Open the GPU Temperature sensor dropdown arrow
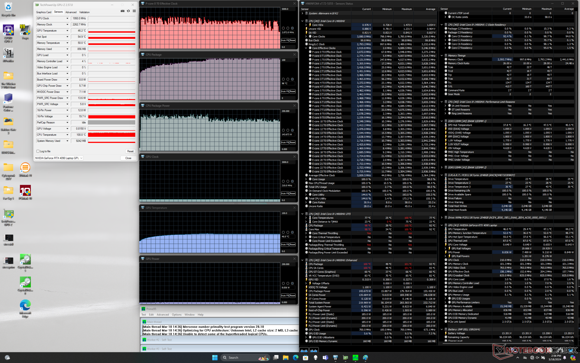580x363 pixels. point(67,31)
